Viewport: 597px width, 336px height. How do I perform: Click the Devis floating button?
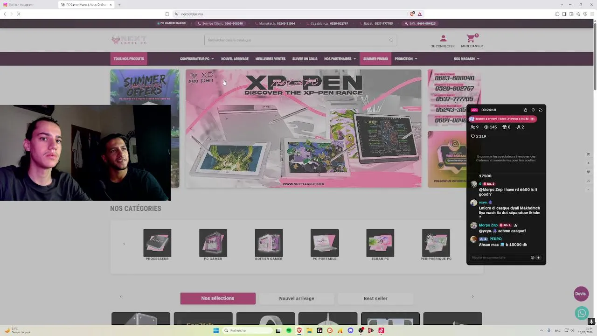point(581,294)
